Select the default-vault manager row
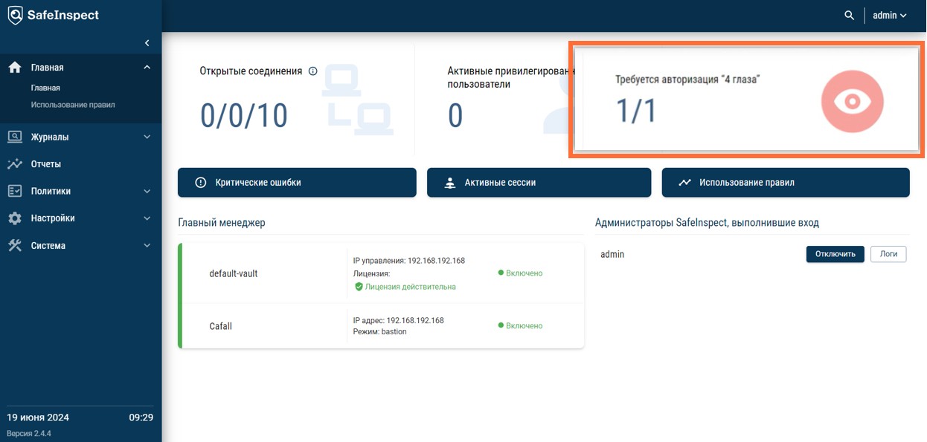Viewport: 927px width, 442px height. [x=381, y=273]
